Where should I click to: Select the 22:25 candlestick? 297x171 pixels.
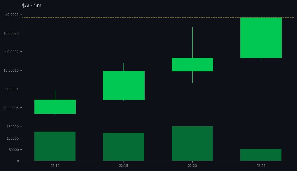coord(261,37)
